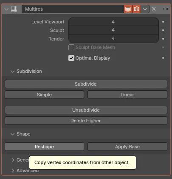Viewport: 172px width, 179px height.
Task: Grab the modifier drag handle
Action: point(166,9)
